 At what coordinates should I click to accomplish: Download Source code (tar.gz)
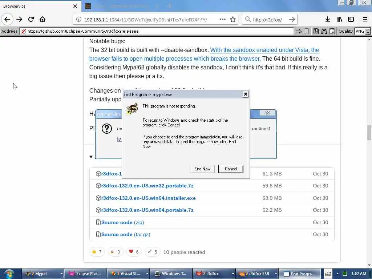click(x=125, y=235)
